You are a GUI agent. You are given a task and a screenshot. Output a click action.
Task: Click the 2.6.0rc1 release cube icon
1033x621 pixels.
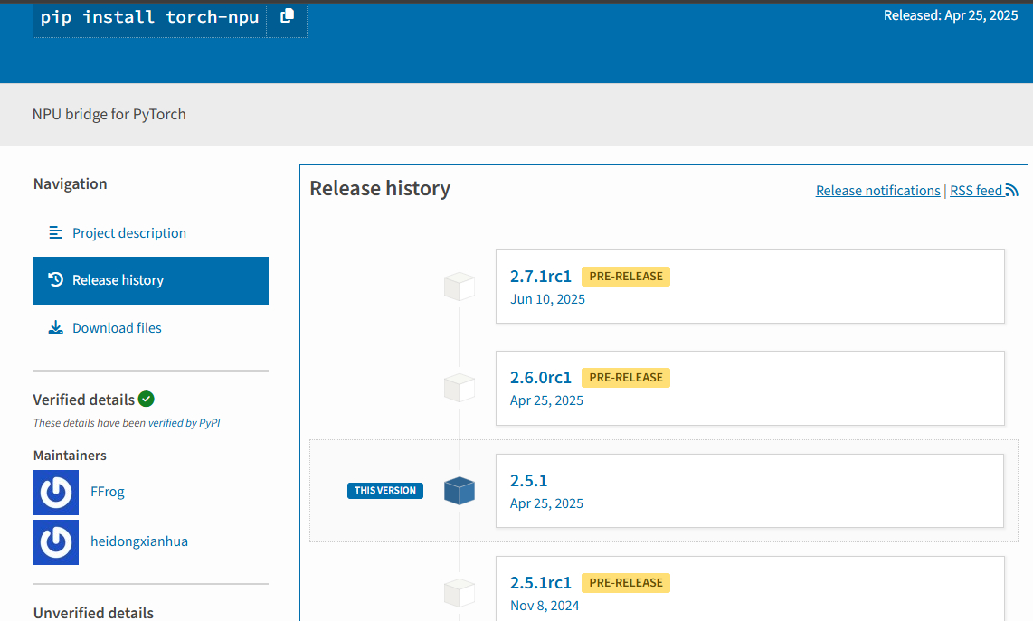click(460, 388)
